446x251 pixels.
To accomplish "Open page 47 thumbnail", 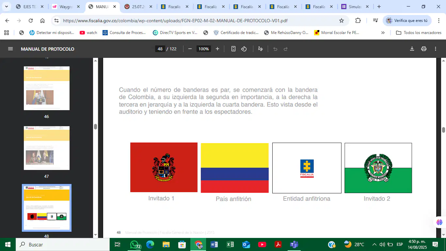I will 47,148.
